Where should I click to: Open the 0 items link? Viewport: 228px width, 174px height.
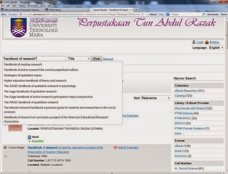click(x=214, y=42)
